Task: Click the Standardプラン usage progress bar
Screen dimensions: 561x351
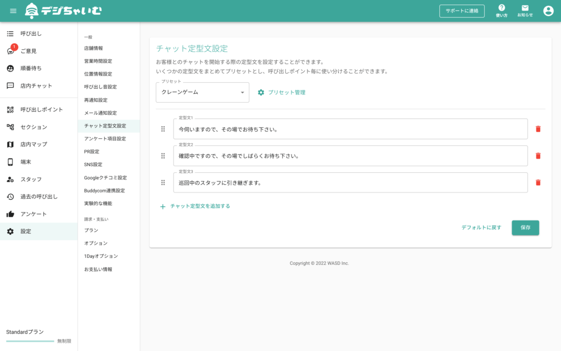Action: click(x=30, y=341)
